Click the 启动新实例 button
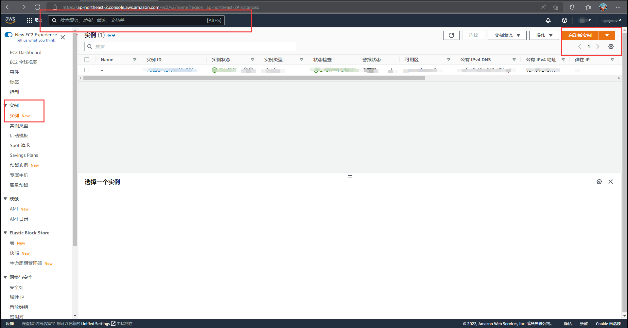628x328 pixels. 580,35
